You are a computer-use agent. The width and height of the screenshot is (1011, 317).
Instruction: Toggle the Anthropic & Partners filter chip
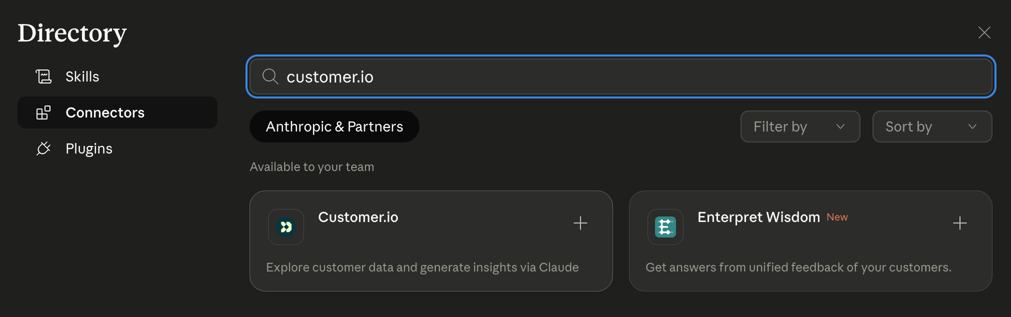[334, 126]
